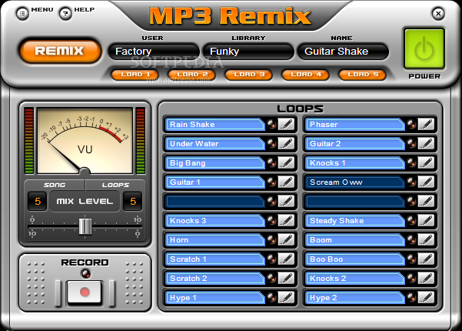
Task: Trigger the Horn loop pad
Action: (214, 240)
